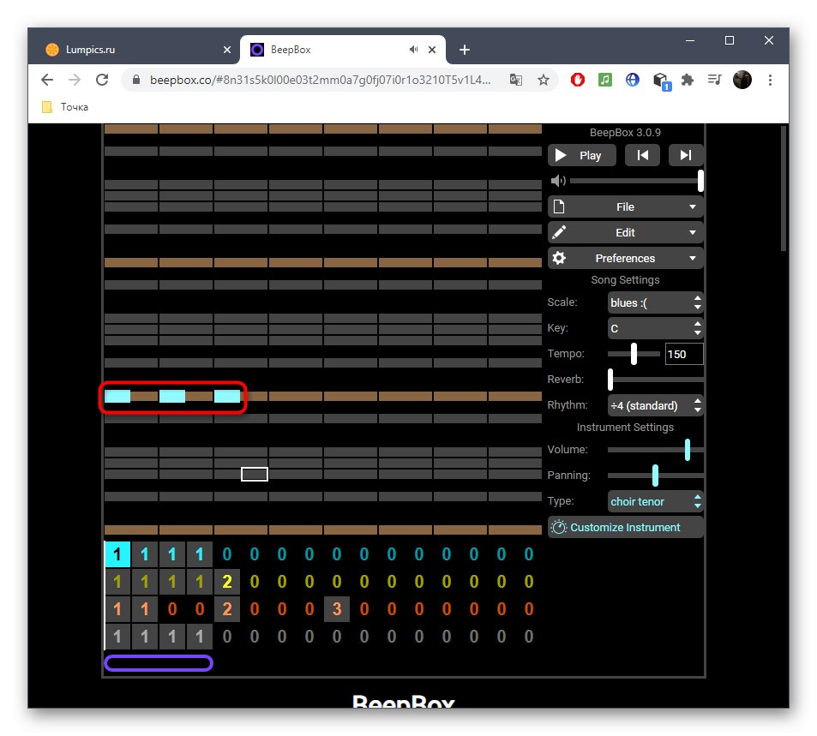Open the media control playlist icon
This screenshot has height=736, width=817.
click(x=715, y=80)
